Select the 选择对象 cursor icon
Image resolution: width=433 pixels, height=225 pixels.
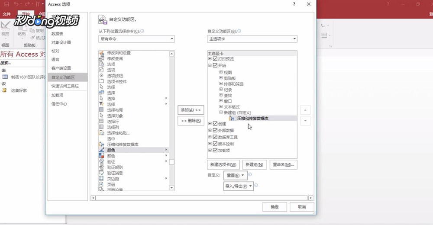click(x=101, y=116)
